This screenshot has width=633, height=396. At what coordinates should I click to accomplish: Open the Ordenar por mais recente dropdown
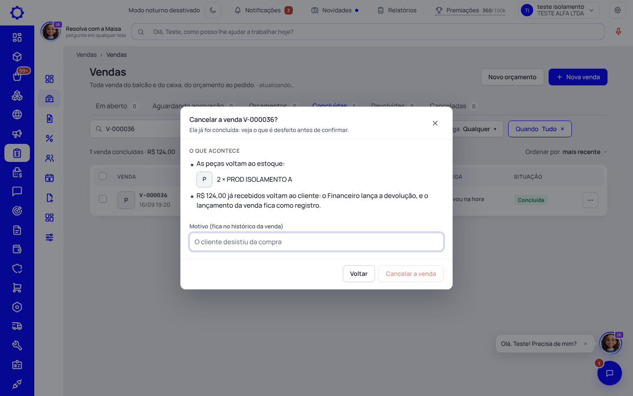pyautogui.click(x=566, y=152)
